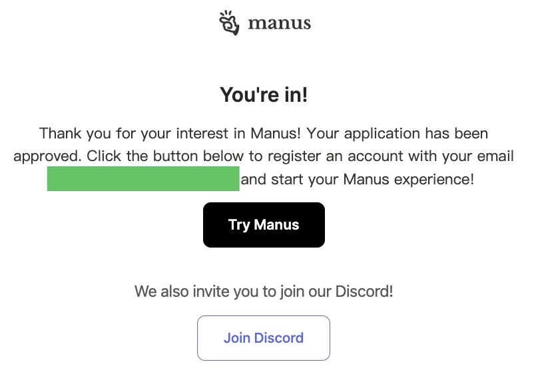Click the green redacted email block
The width and height of the screenshot is (540, 388).
click(143, 178)
